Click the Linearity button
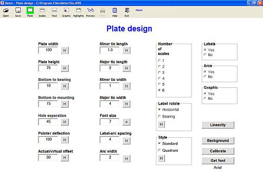This screenshot has height=185, width=263. coord(218,125)
